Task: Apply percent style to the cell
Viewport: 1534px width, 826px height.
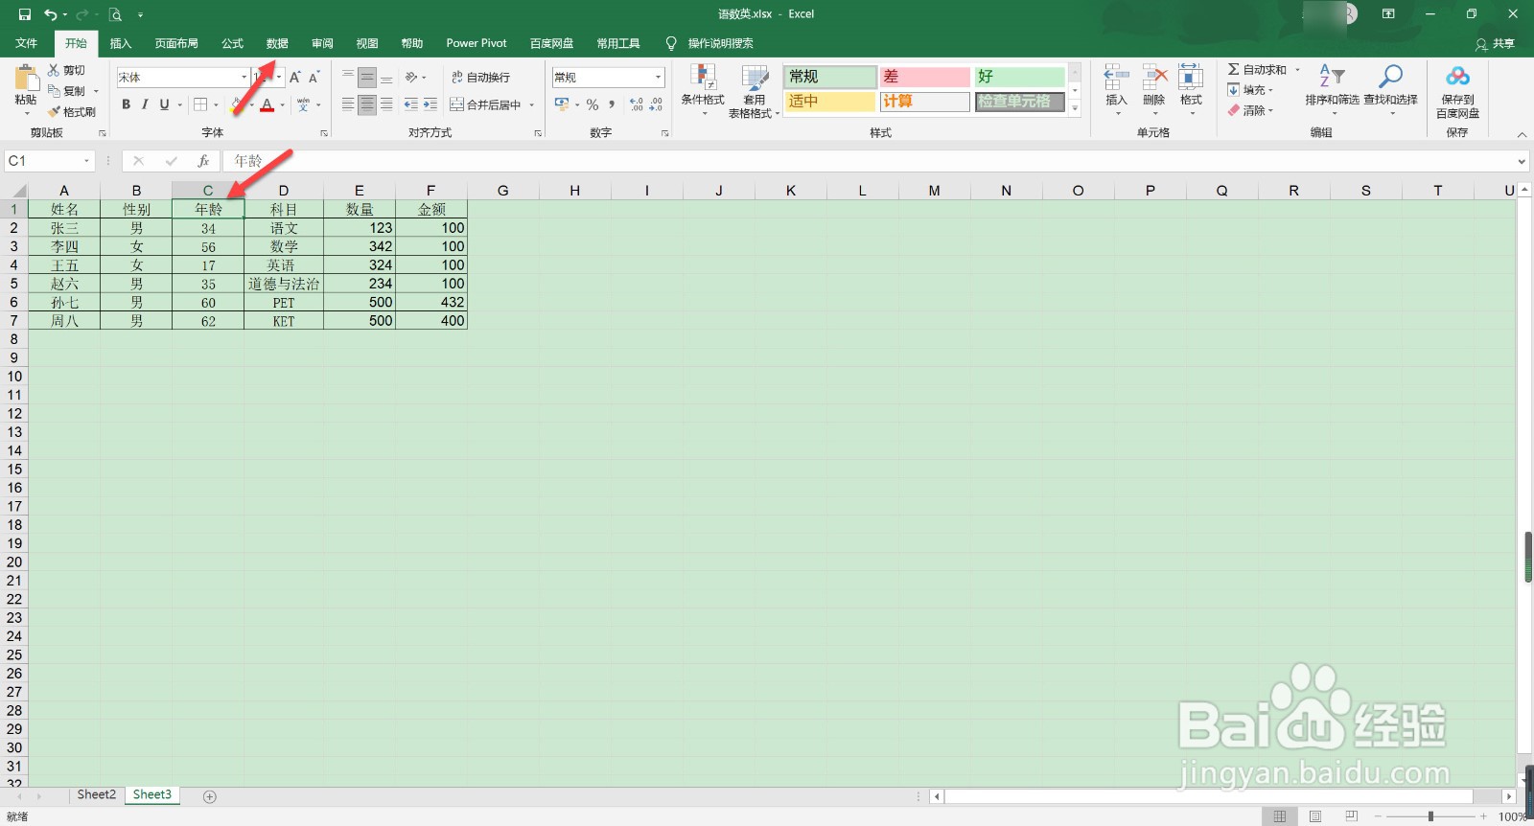Action: coord(593,104)
